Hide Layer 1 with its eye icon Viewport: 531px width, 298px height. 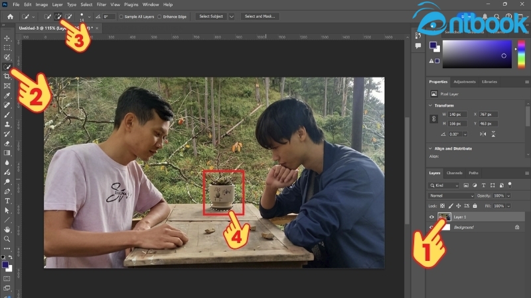pyautogui.click(x=431, y=217)
